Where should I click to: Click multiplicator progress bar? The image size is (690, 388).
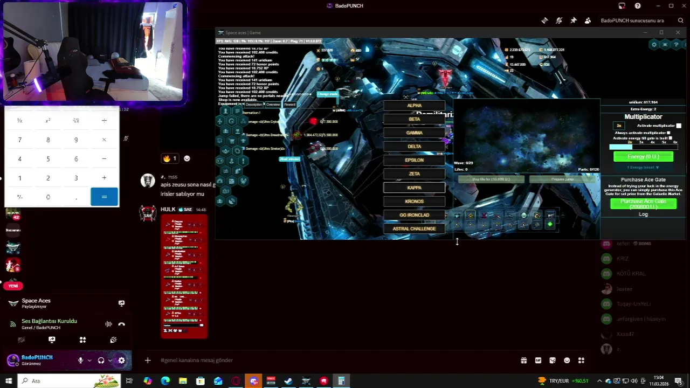point(643,147)
